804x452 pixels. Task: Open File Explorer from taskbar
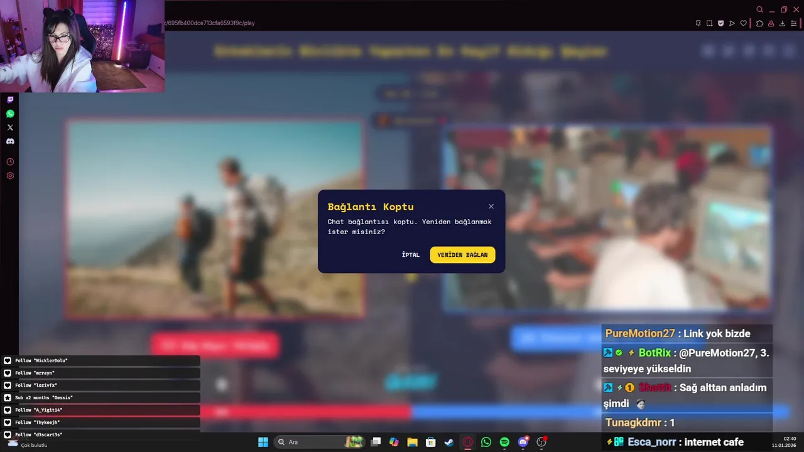click(412, 442)
